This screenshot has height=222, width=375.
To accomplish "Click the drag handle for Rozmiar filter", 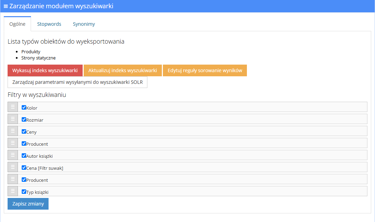I will click(x=13, y=119).
